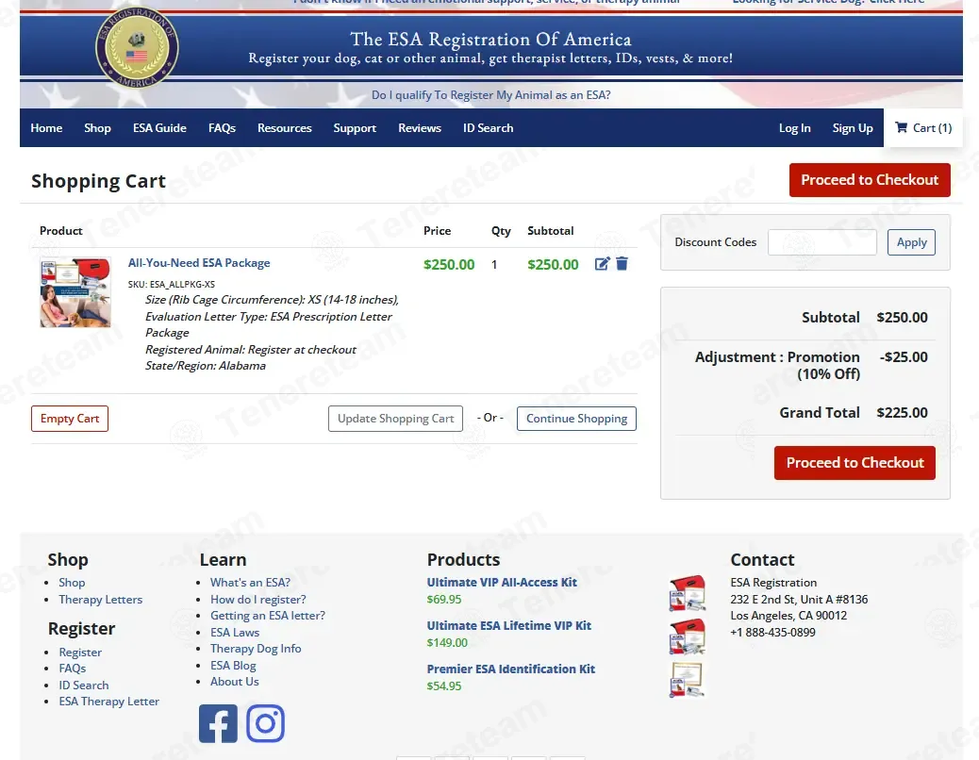Proceed to Checkout below Grand Total
Screen dimensions: 979x760
click(x=855, y=463)
